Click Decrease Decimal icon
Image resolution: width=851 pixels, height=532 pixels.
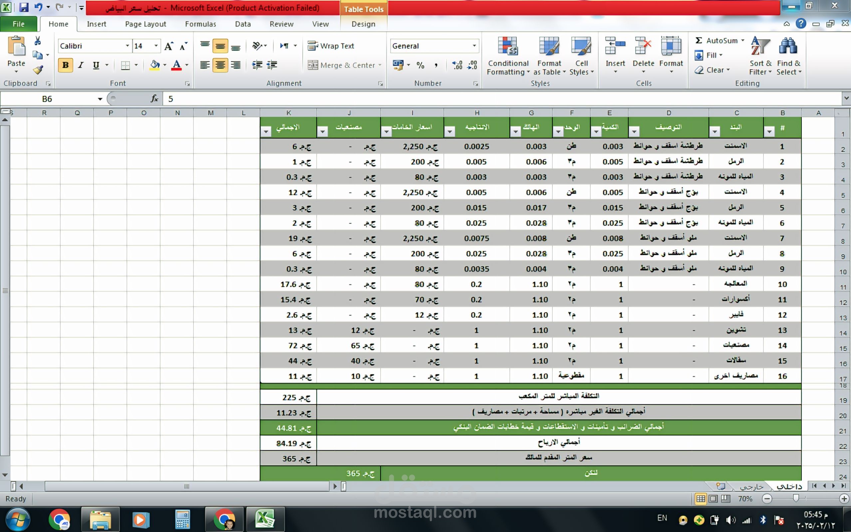pos(472,65)
